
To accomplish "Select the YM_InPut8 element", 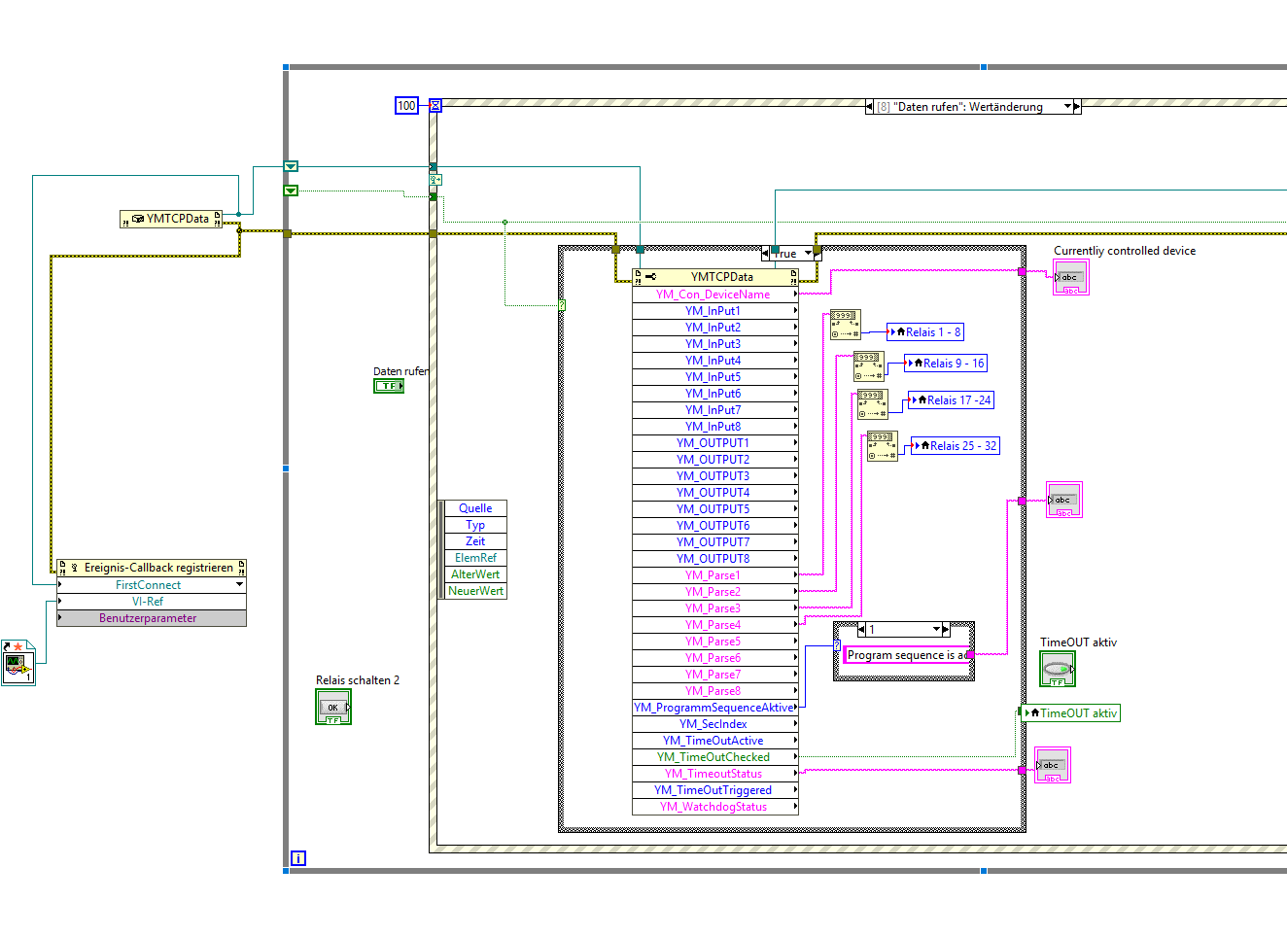I will click(x=715, y=427).
